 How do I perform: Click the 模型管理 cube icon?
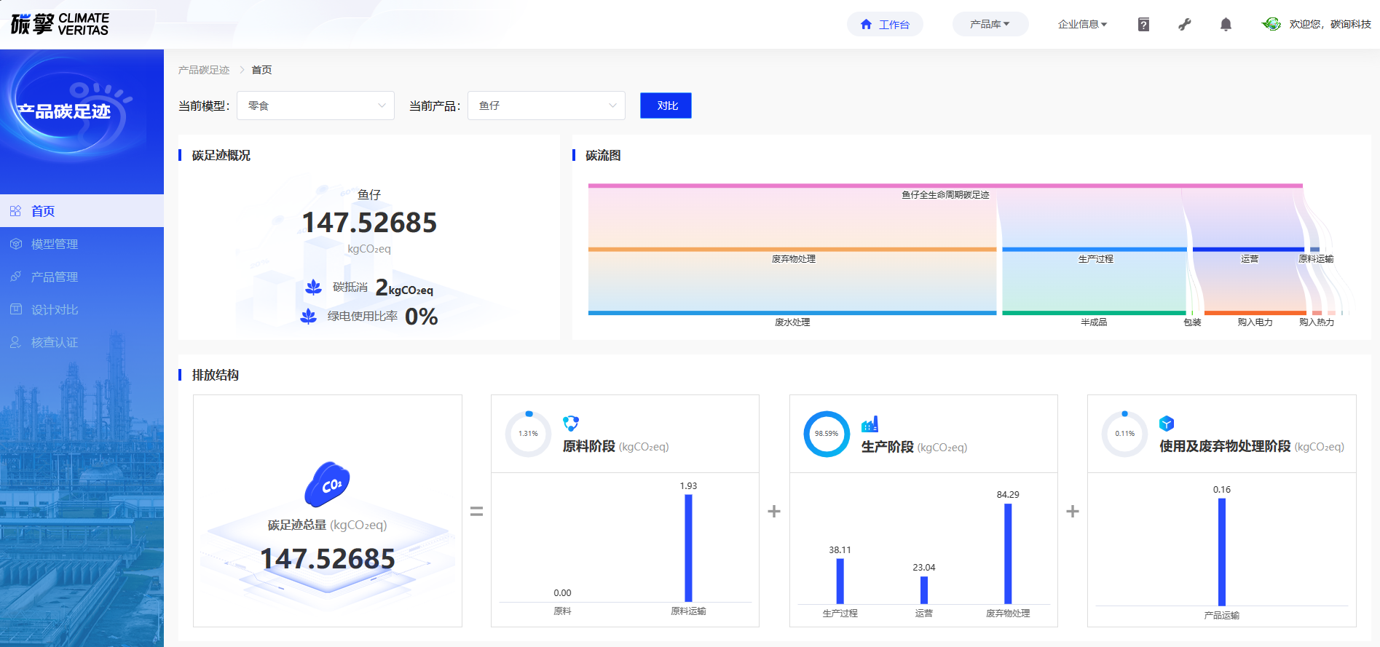[15, 244]
